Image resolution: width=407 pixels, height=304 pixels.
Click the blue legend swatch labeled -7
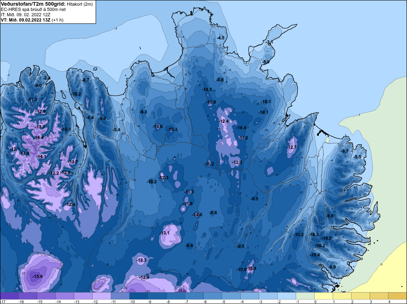point(194,296)
